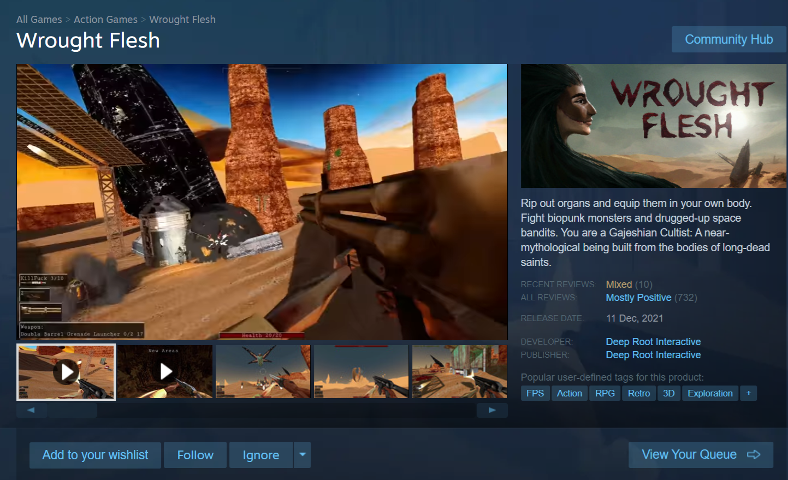Click the Wrought Flesh page title
788x480 pixels.
(x=88, y=41)
